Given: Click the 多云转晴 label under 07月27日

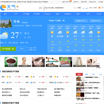Looking at the screenshot, I should pyautogui.click(x=60, y=36).
